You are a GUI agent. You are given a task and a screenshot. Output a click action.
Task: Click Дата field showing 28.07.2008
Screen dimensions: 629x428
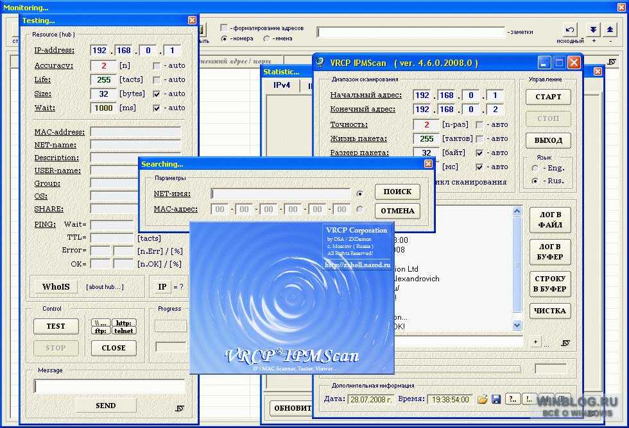371,399
